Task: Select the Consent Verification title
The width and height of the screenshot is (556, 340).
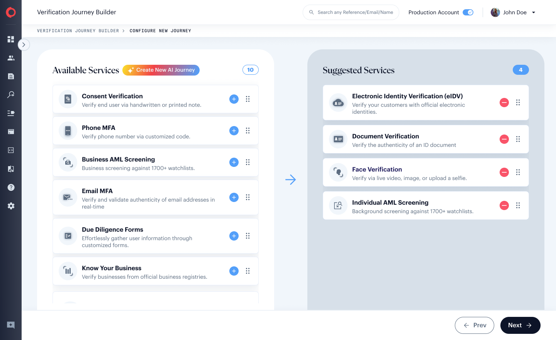Action: (112, 96)
